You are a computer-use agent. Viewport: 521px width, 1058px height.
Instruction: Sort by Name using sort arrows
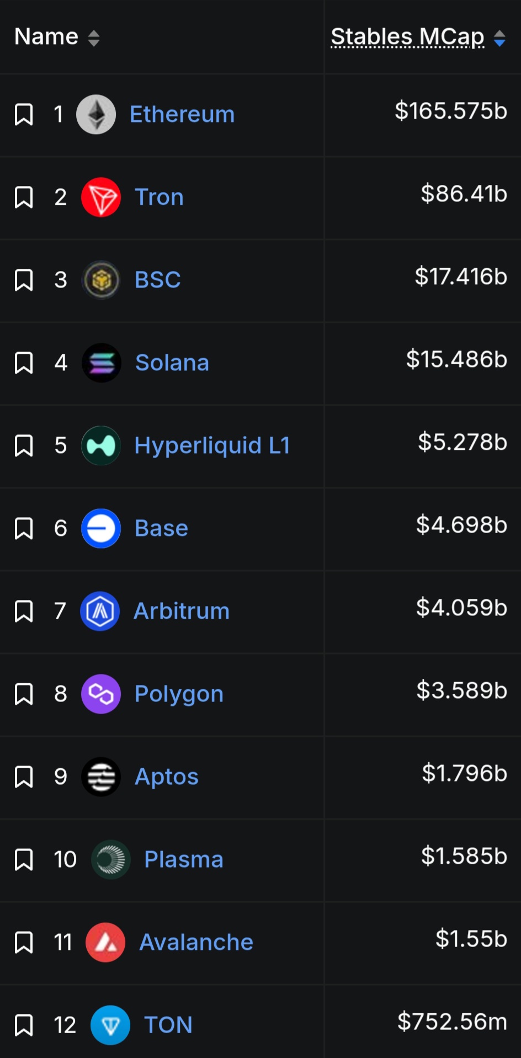94,38
